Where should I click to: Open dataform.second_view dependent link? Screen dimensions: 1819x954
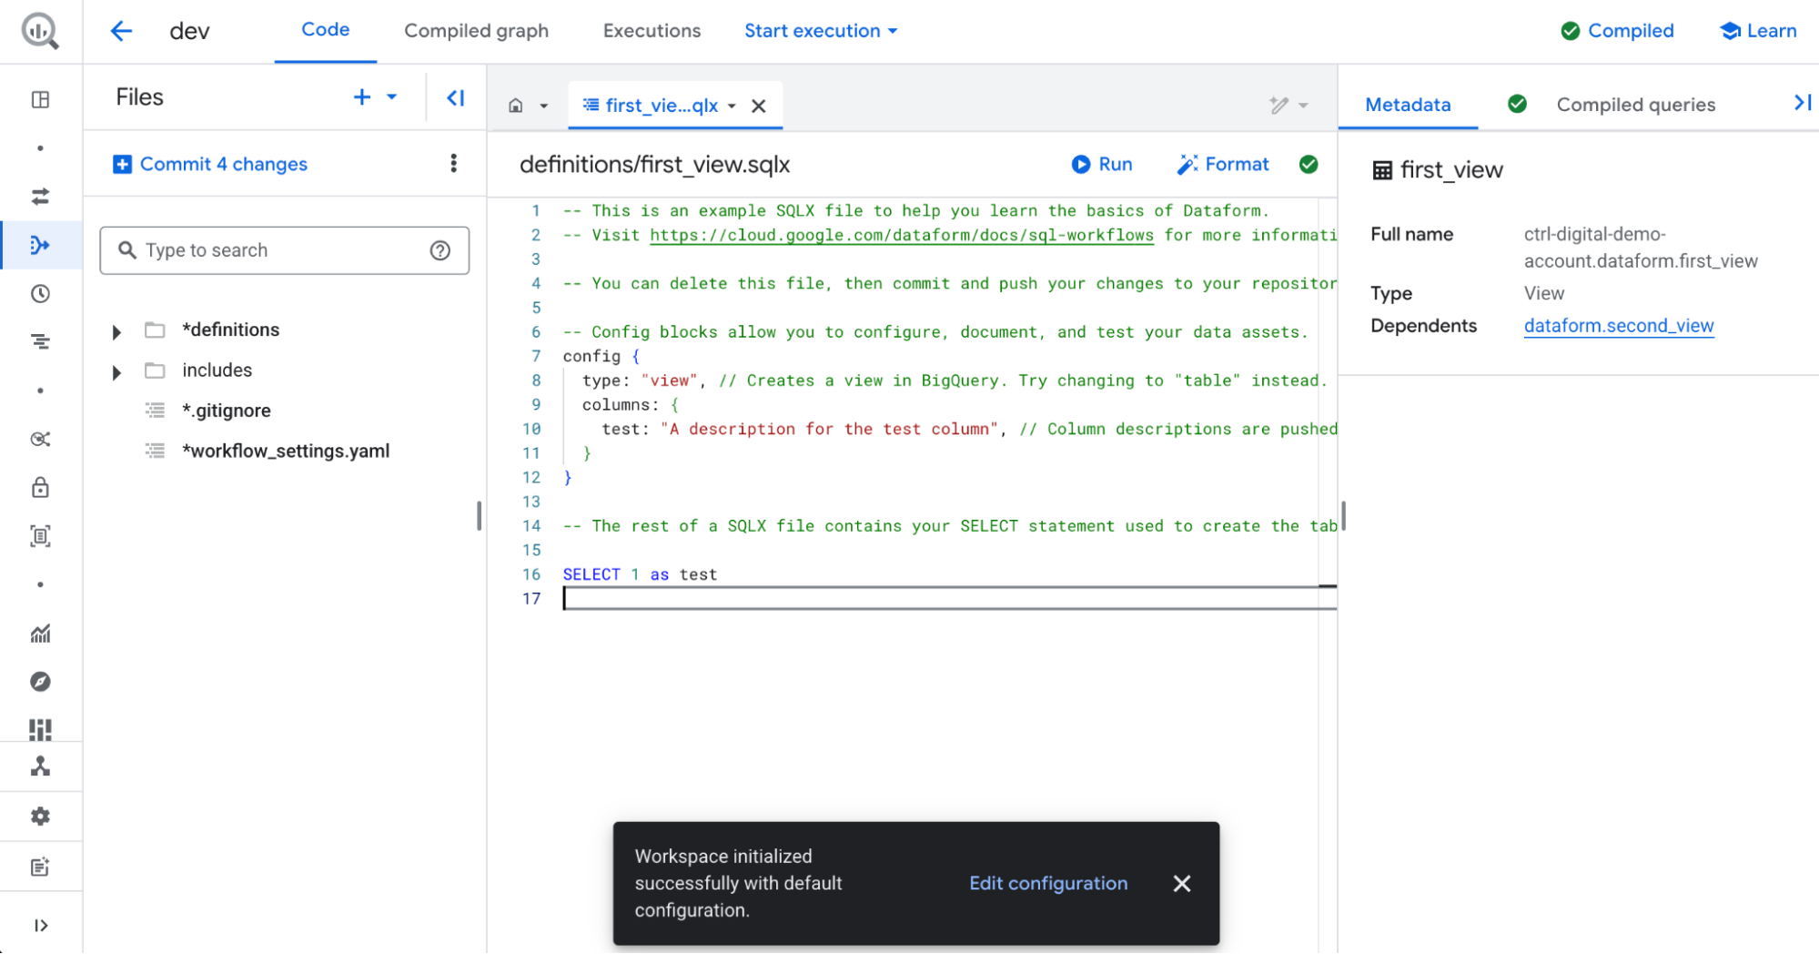tap(1619, 326)
